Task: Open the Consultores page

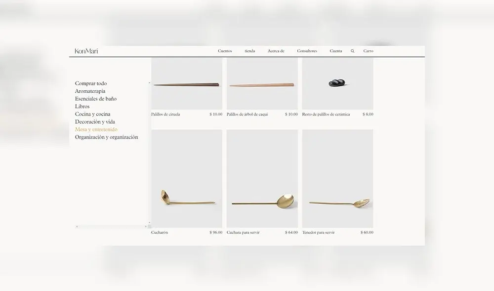Action: pos(307,51)
